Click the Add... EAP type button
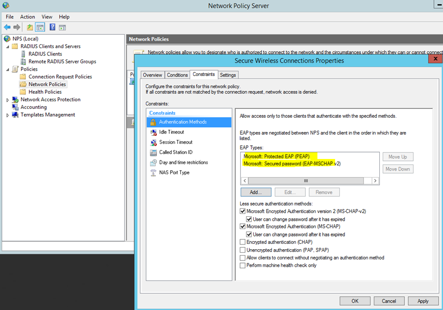Viewport: 443px width, 310px height. pos(256,192)
